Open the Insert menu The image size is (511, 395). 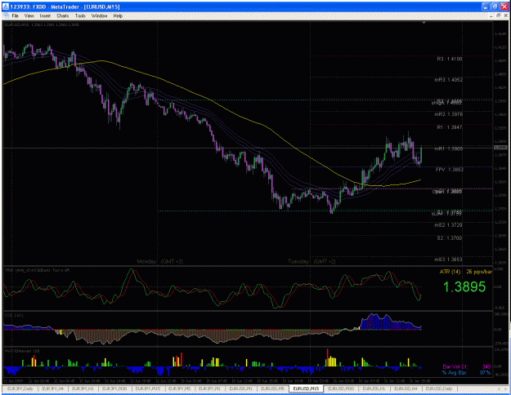45,16
